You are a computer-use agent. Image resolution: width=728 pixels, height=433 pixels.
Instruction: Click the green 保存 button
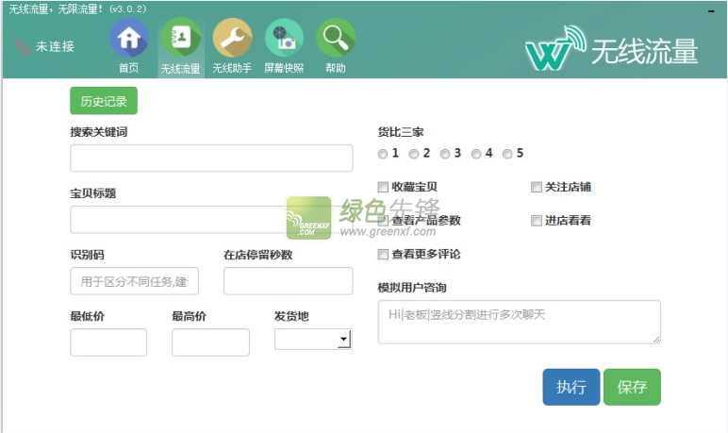[x=632, y=387]
